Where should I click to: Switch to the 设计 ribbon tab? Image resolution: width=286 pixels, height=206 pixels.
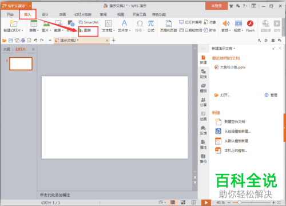pyautogui.click(x=45, y=14)
